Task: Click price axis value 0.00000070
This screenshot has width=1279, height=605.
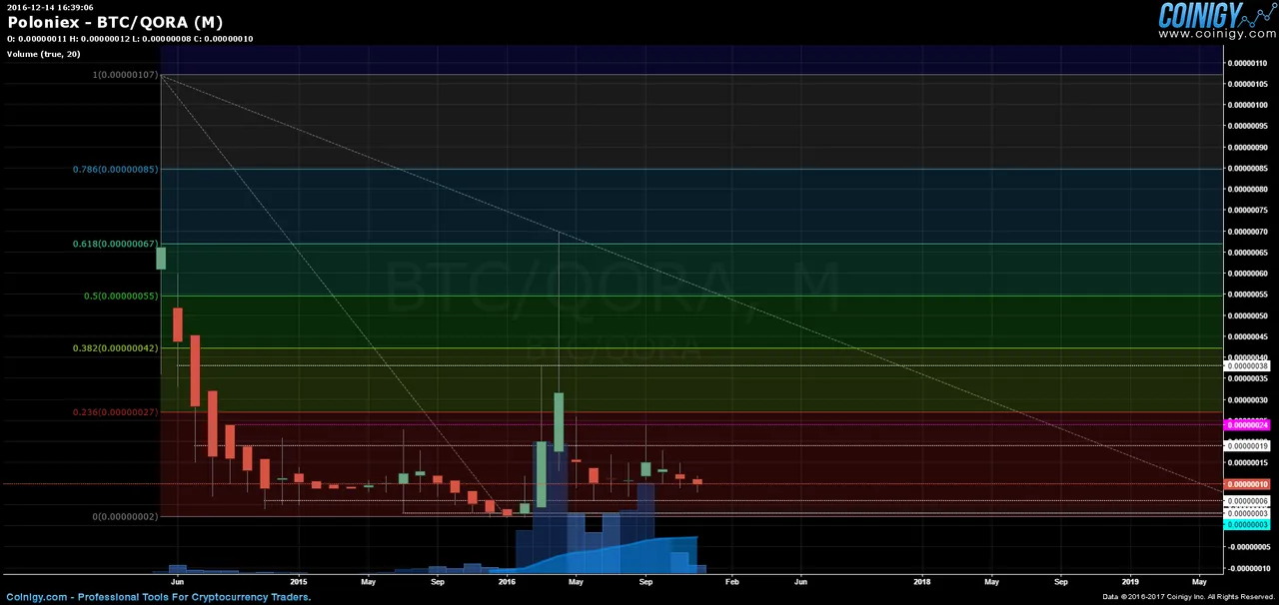Action: 1248,231
